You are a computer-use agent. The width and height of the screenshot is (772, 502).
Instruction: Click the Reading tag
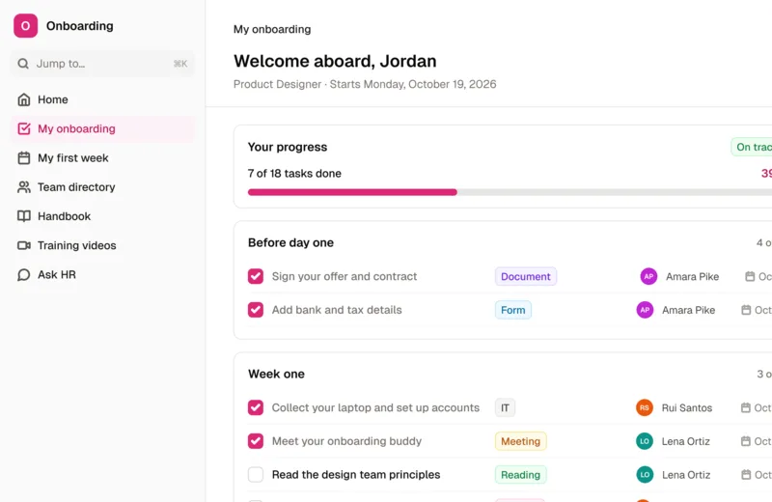click(520, 475)
